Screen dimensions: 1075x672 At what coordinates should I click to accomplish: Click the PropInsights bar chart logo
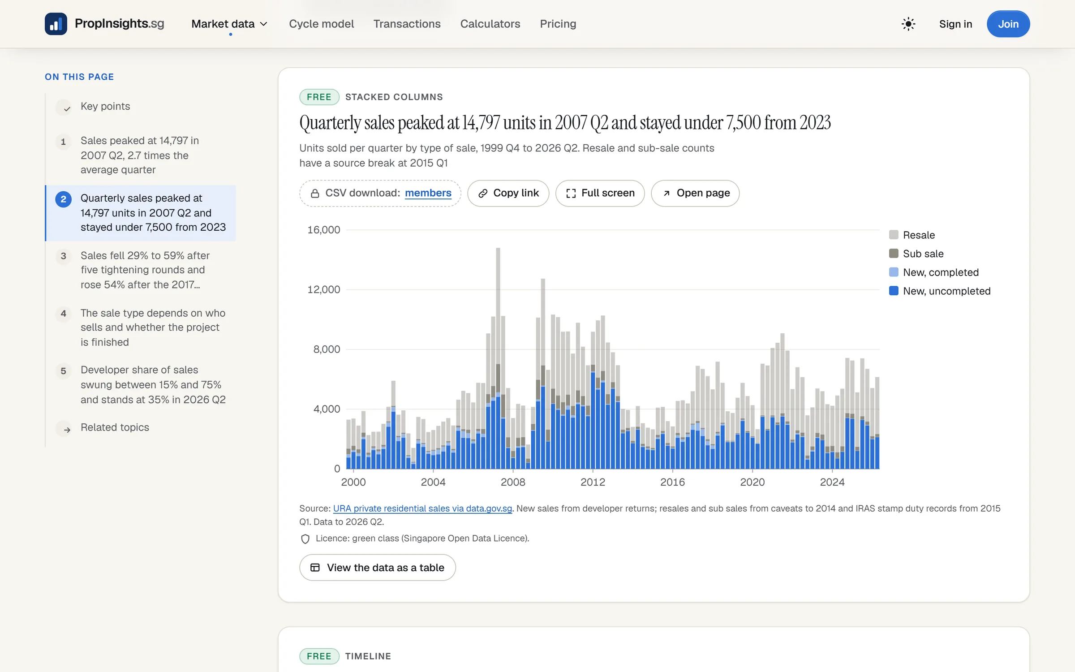point(56,24)
